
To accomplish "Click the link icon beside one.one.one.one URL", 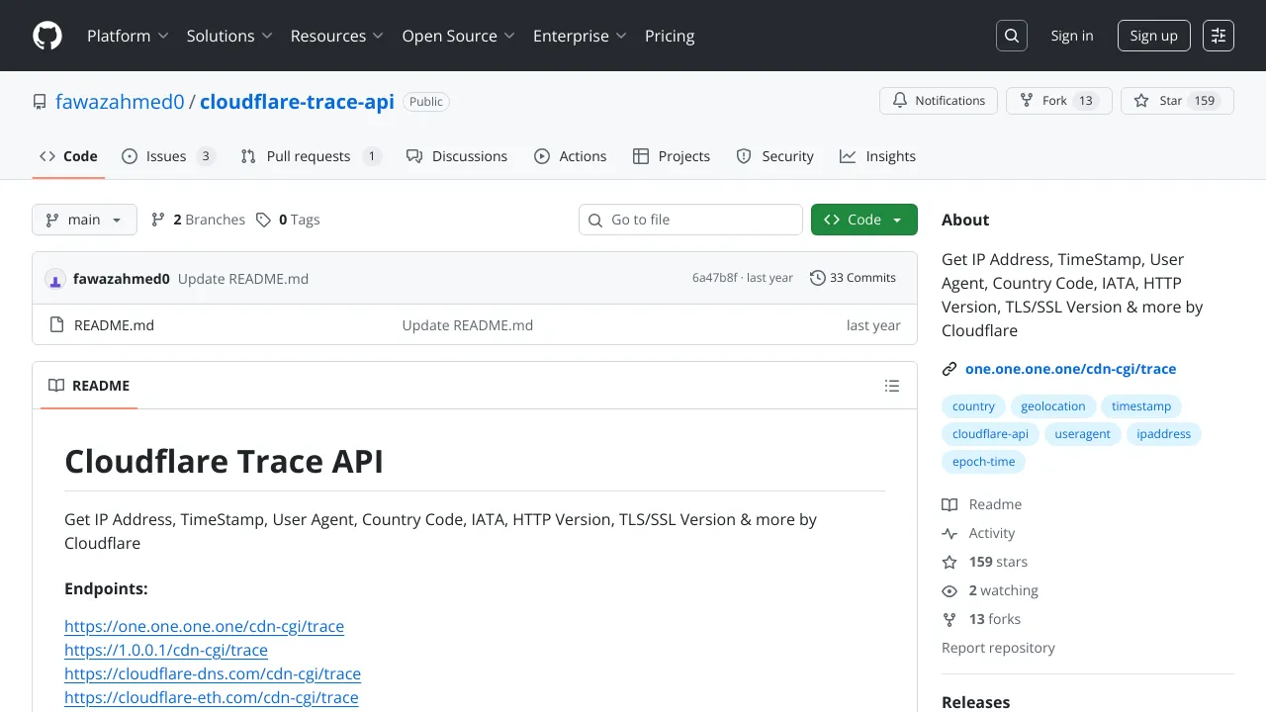I will pos(949,369).
